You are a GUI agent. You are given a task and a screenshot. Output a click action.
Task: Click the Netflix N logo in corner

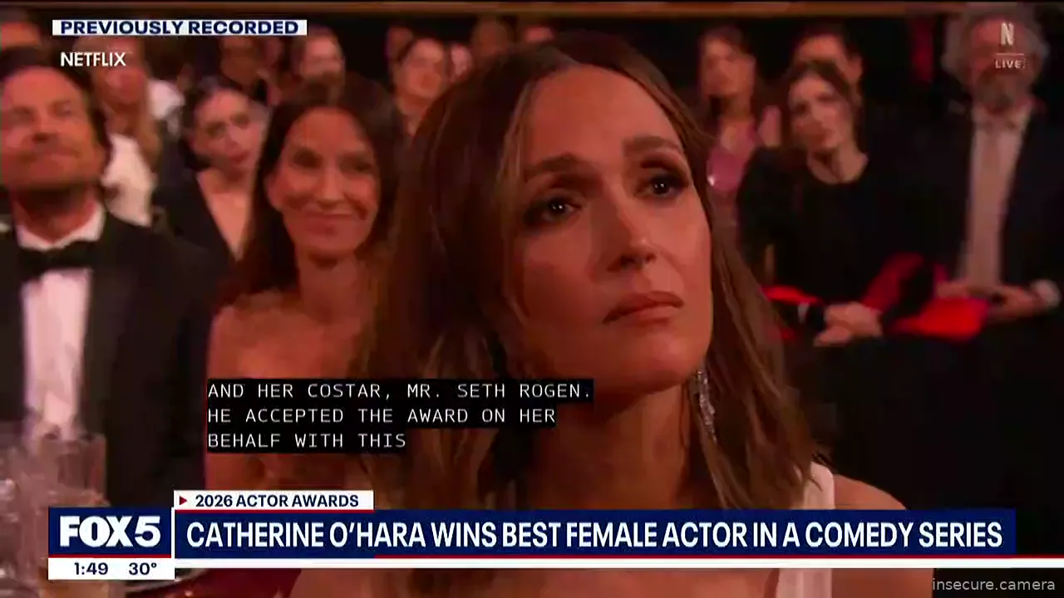[x=1007, y=35]
